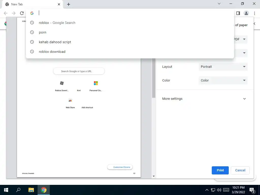Open the Color dropdown in print settings
Image resolution: width=260 pixels, height=195 pixels.
point(223,80)
